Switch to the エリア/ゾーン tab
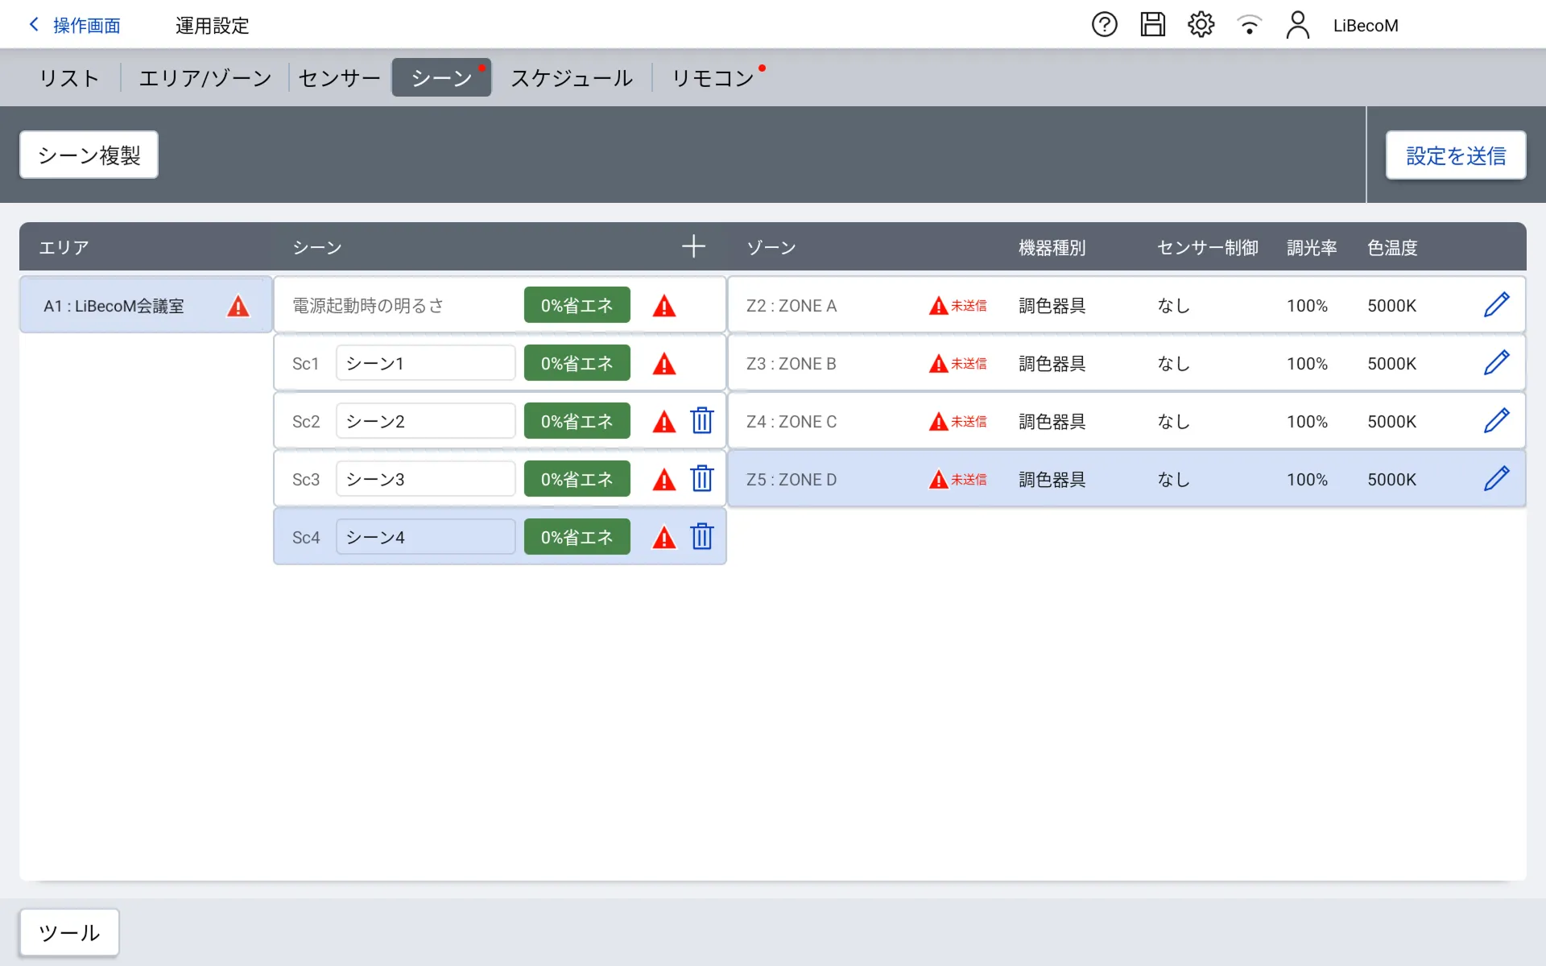Screen dimensions: 1546x966 click(x=205, y=78)
